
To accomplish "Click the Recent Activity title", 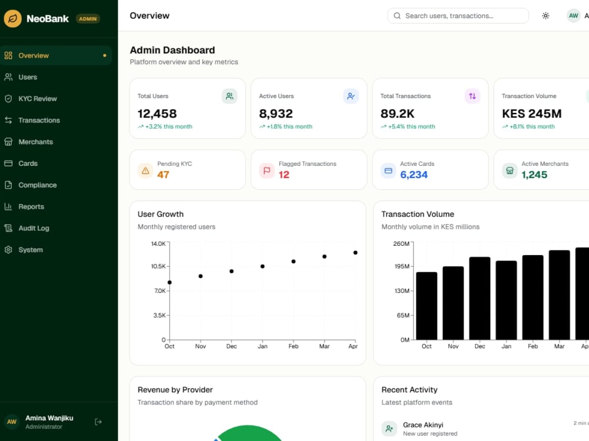I will pos(409,390).
